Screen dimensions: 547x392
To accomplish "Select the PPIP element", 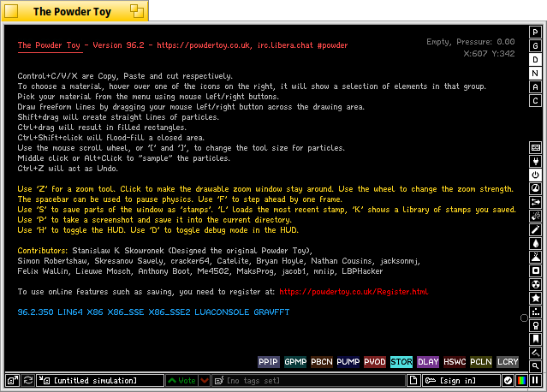I will 268,362.
